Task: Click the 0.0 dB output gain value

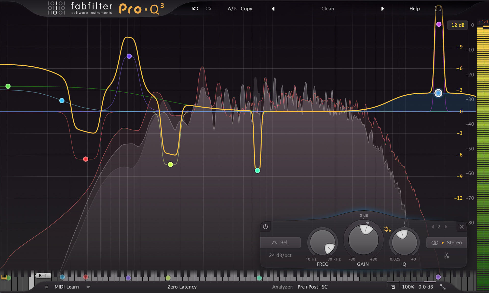Action: (426, 287)
